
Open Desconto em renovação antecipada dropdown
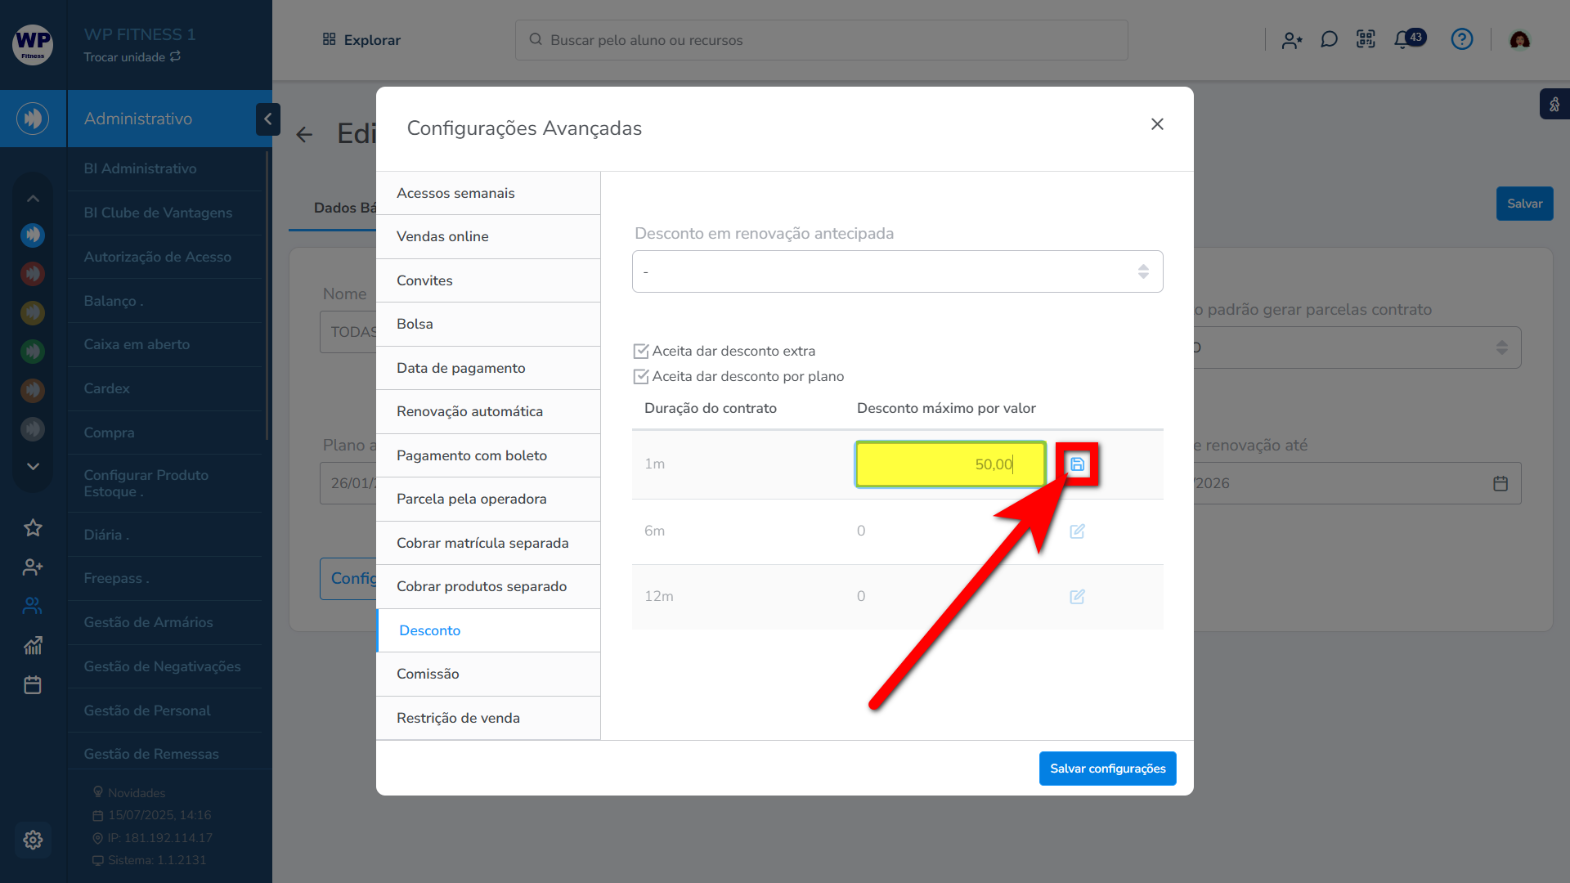[897, 271]
